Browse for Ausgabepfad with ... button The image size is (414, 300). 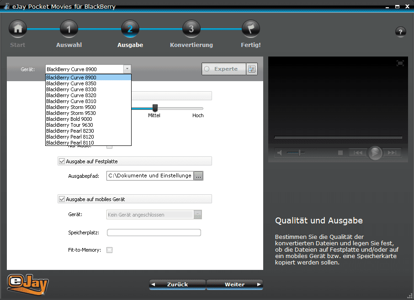click(198, 176)
